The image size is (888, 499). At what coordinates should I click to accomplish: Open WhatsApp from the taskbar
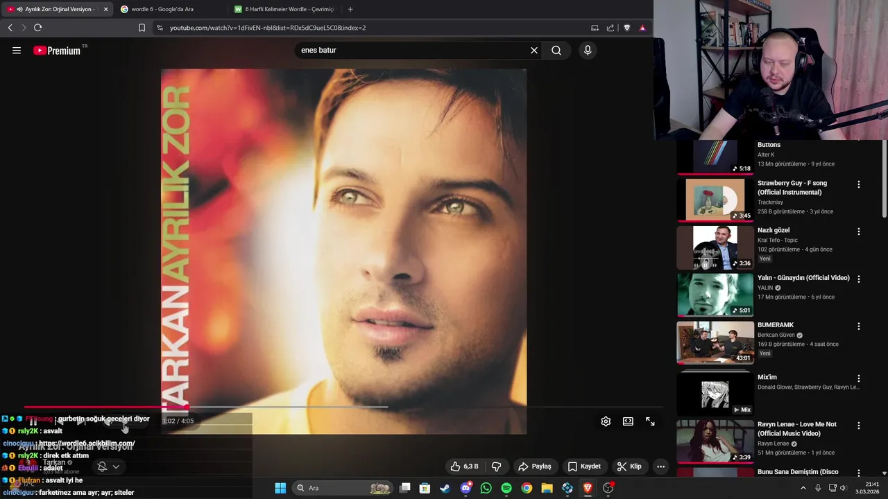point(486,488)
